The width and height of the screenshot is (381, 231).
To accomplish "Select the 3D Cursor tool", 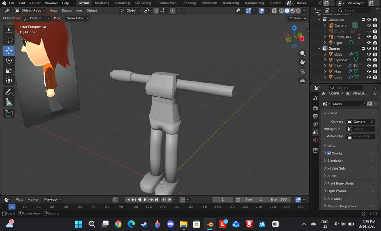I will (9, 39).
